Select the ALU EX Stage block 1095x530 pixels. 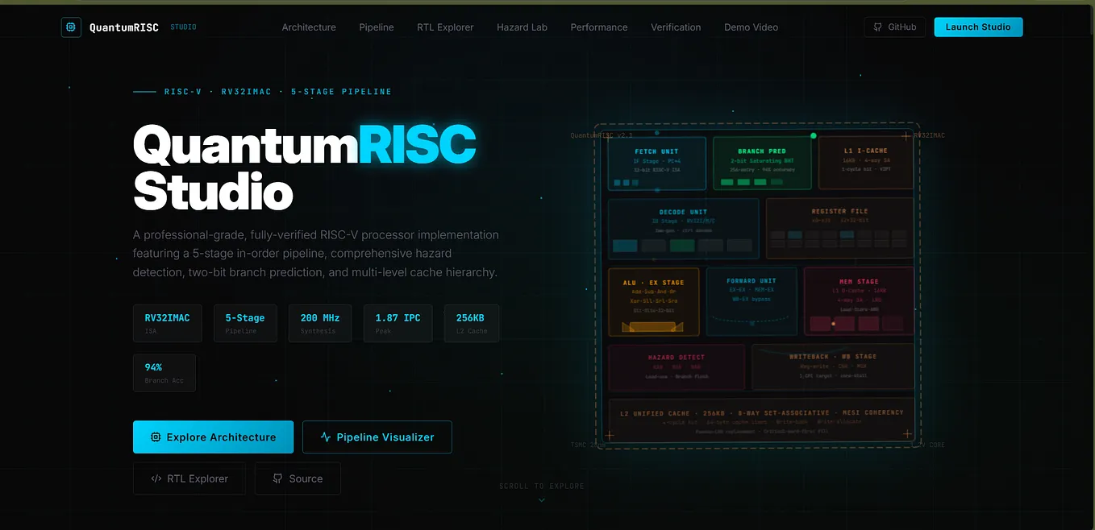pyautogui.click(x=653, y=301)
